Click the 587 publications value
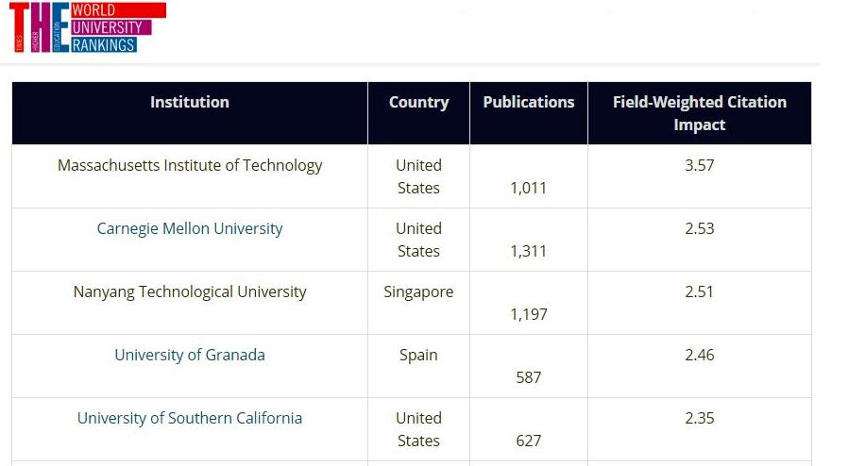This screenshot has width=849, height=466. (529, 378)
